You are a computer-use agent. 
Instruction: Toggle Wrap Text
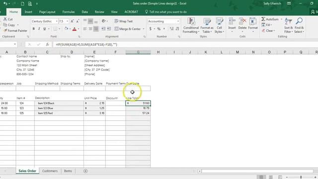tap(123, 21)
